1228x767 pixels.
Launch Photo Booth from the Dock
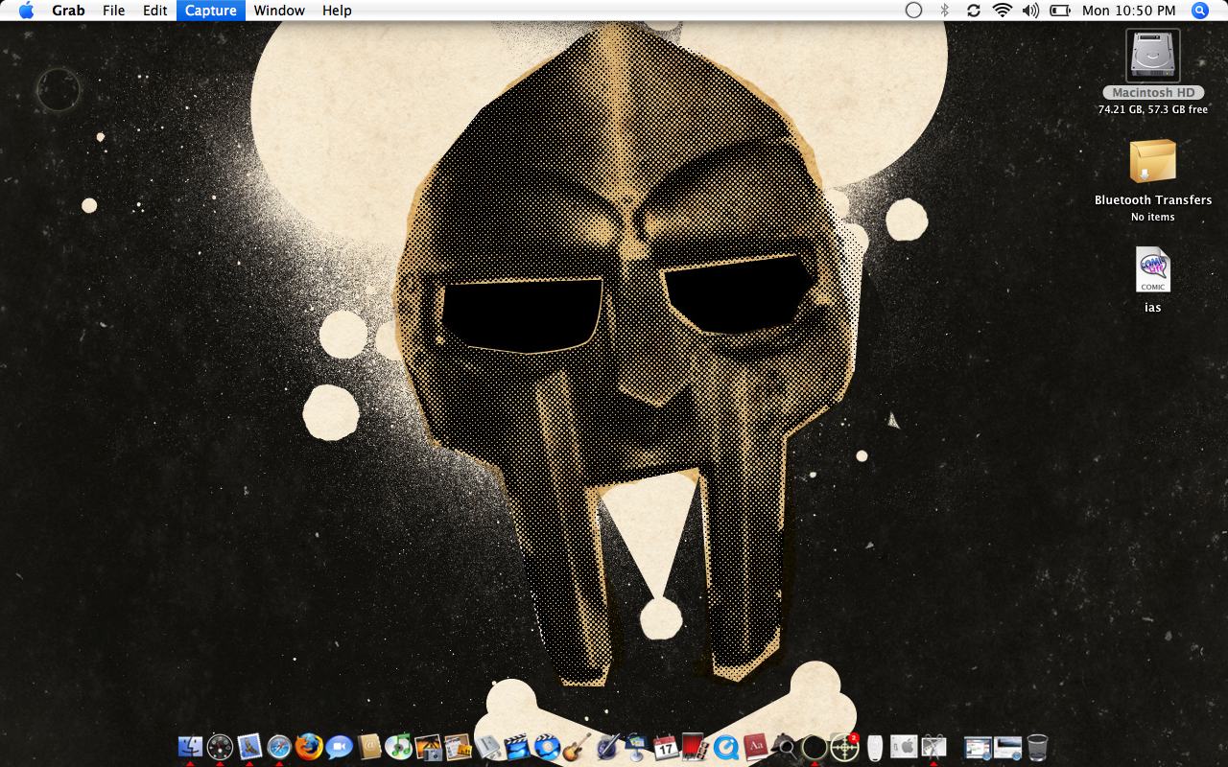[x=694, y=747]
